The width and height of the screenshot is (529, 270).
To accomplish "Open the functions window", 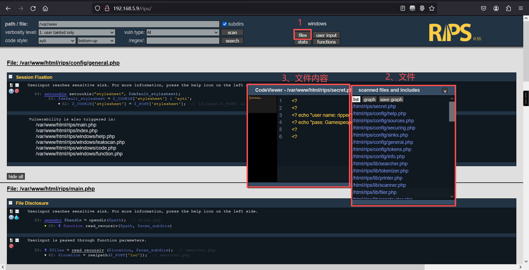I will (x=326, y=42).
